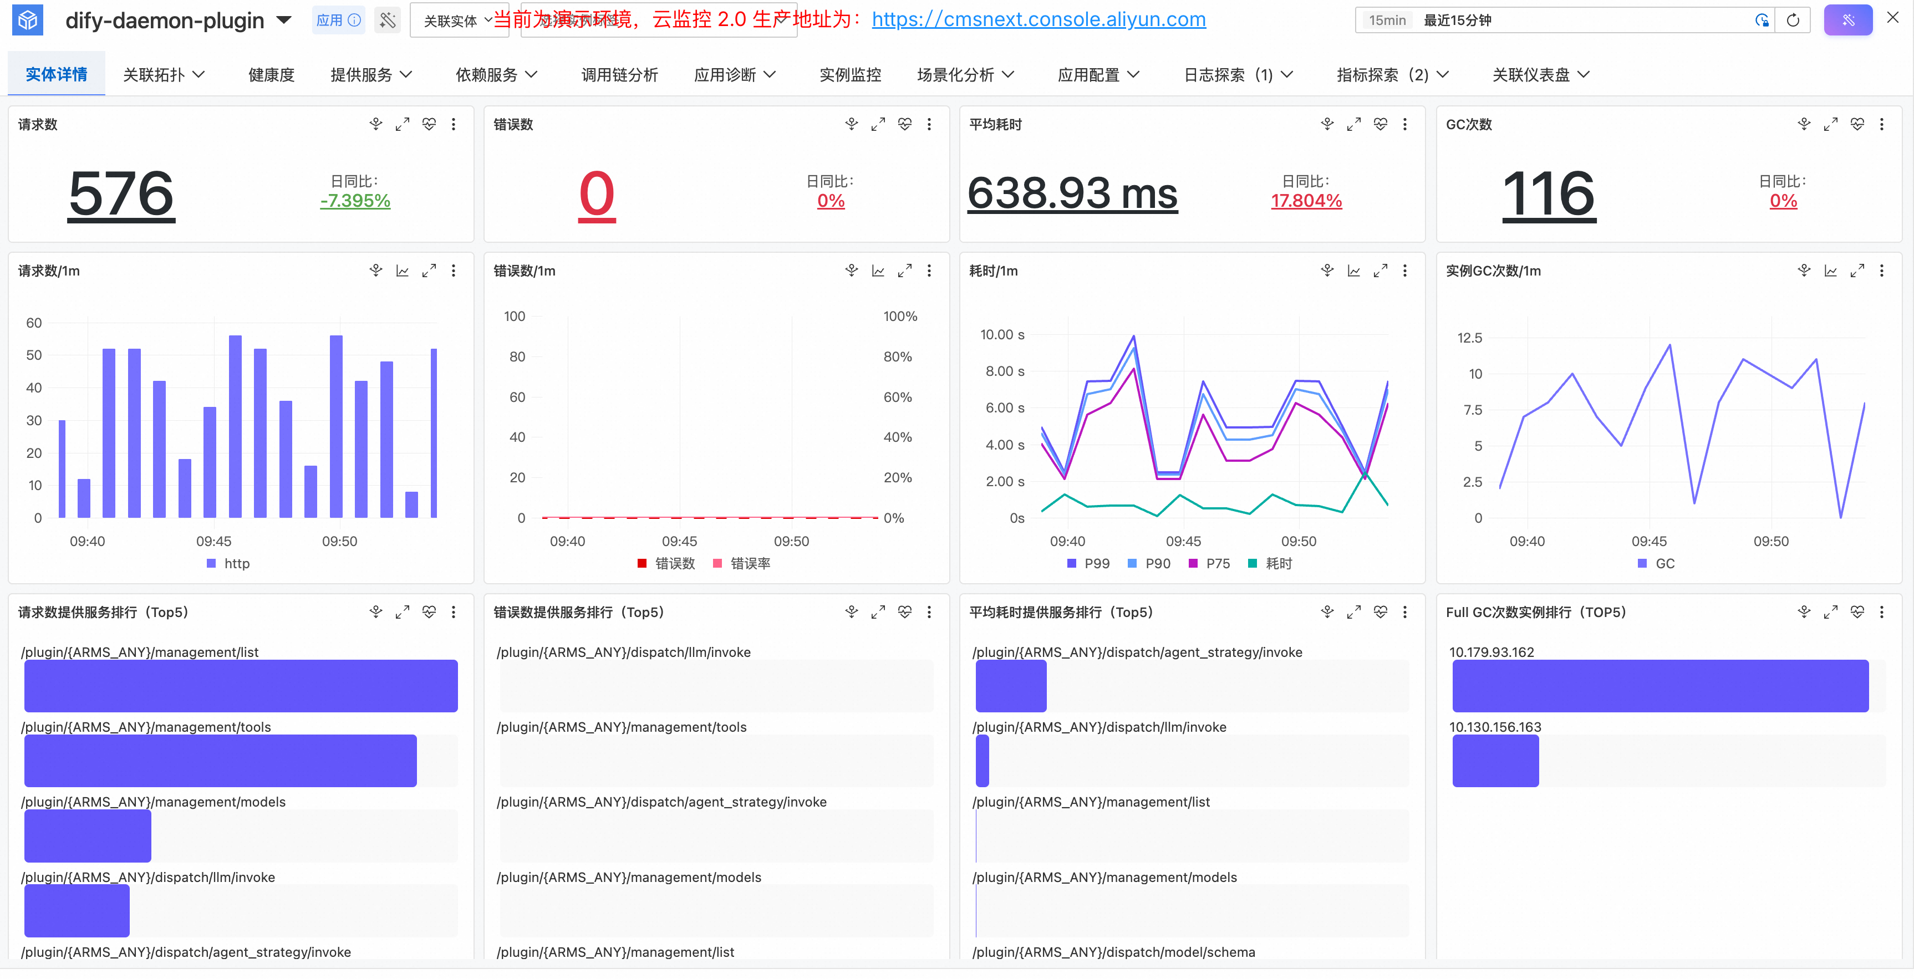Expand the 应用诊断 tab menu
1914x979 pixels.
(735, 74)
